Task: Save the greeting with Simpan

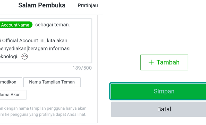Action: point(158,91)
